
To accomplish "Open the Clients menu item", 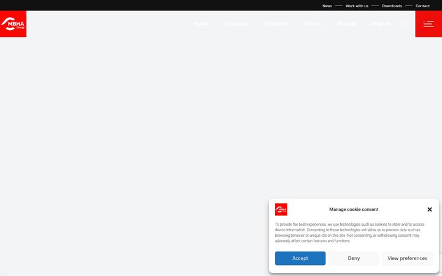I will tap(313, 24).
